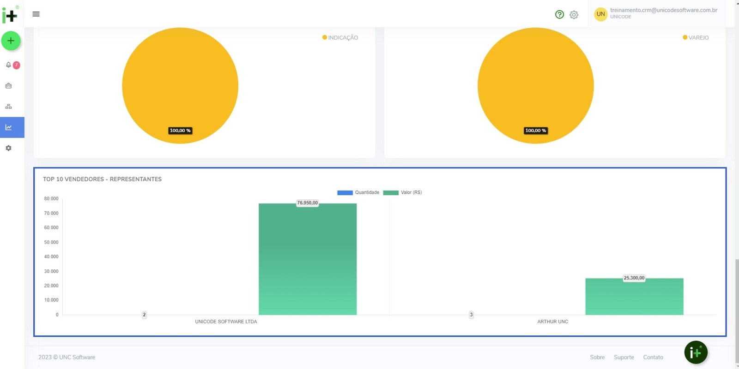Image resolution: width=739 pixels, height=369 pixels.
Task: Click the UNICODE SOFTWARE LTDA value bar
Action: coord(308,259)
